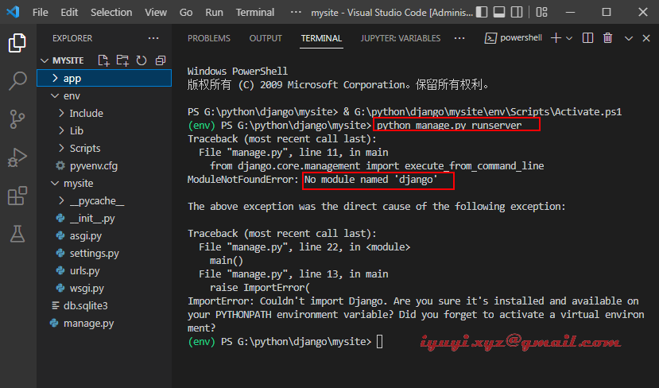The width and height of the screenshot is (659, 388).
Task: Refresh the Explorer file tree
Action: click(141, 60)
